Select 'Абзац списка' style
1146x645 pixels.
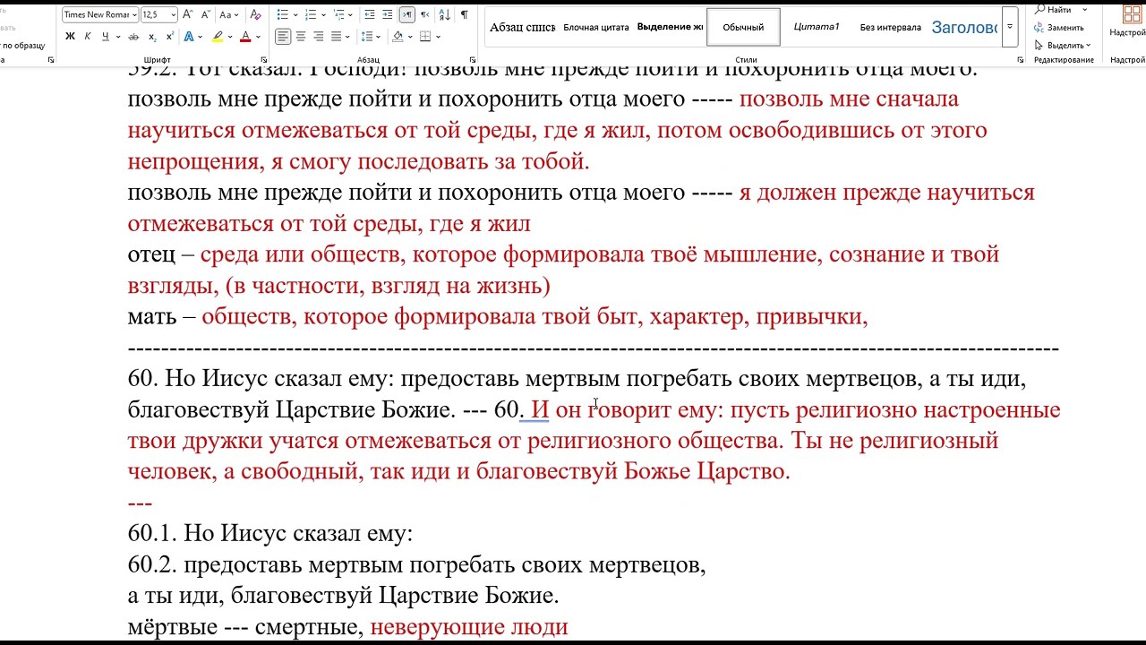pyautogui.click(x=522, y=27)
